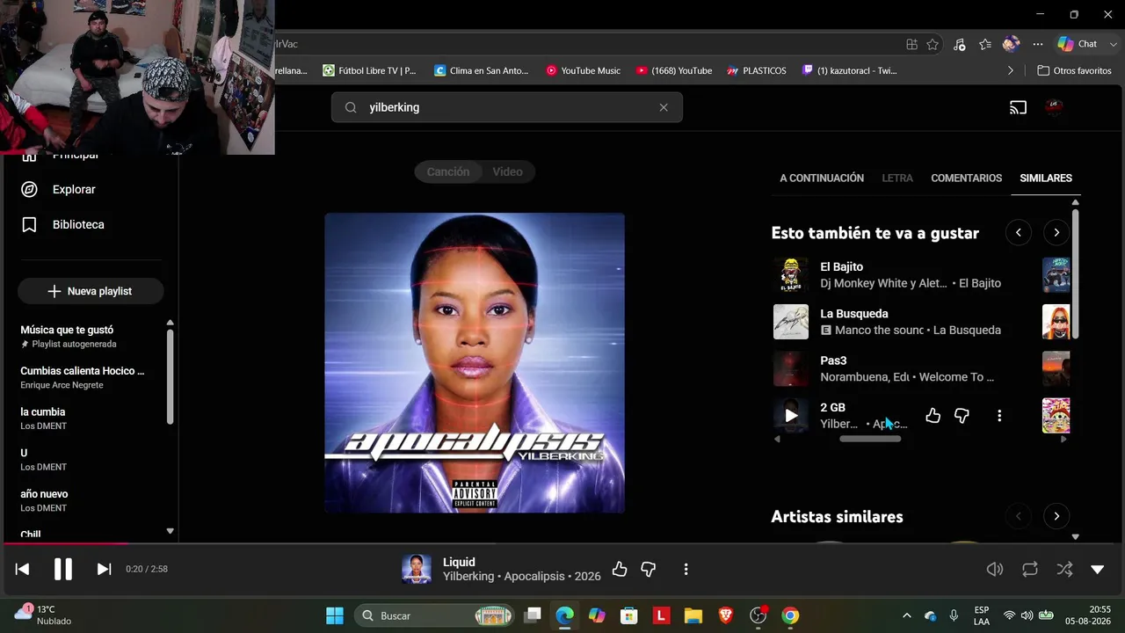The width and height of the screenshot is (1125, 633).
Task: Open the Brave browser from taskbar
Action: [x=726, y=615]
